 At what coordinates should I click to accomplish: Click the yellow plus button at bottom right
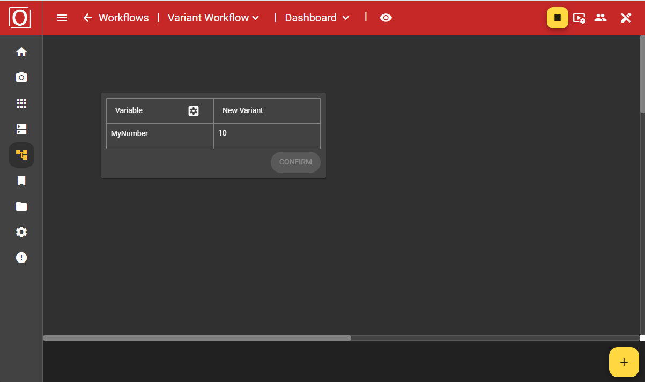(624, 362)
